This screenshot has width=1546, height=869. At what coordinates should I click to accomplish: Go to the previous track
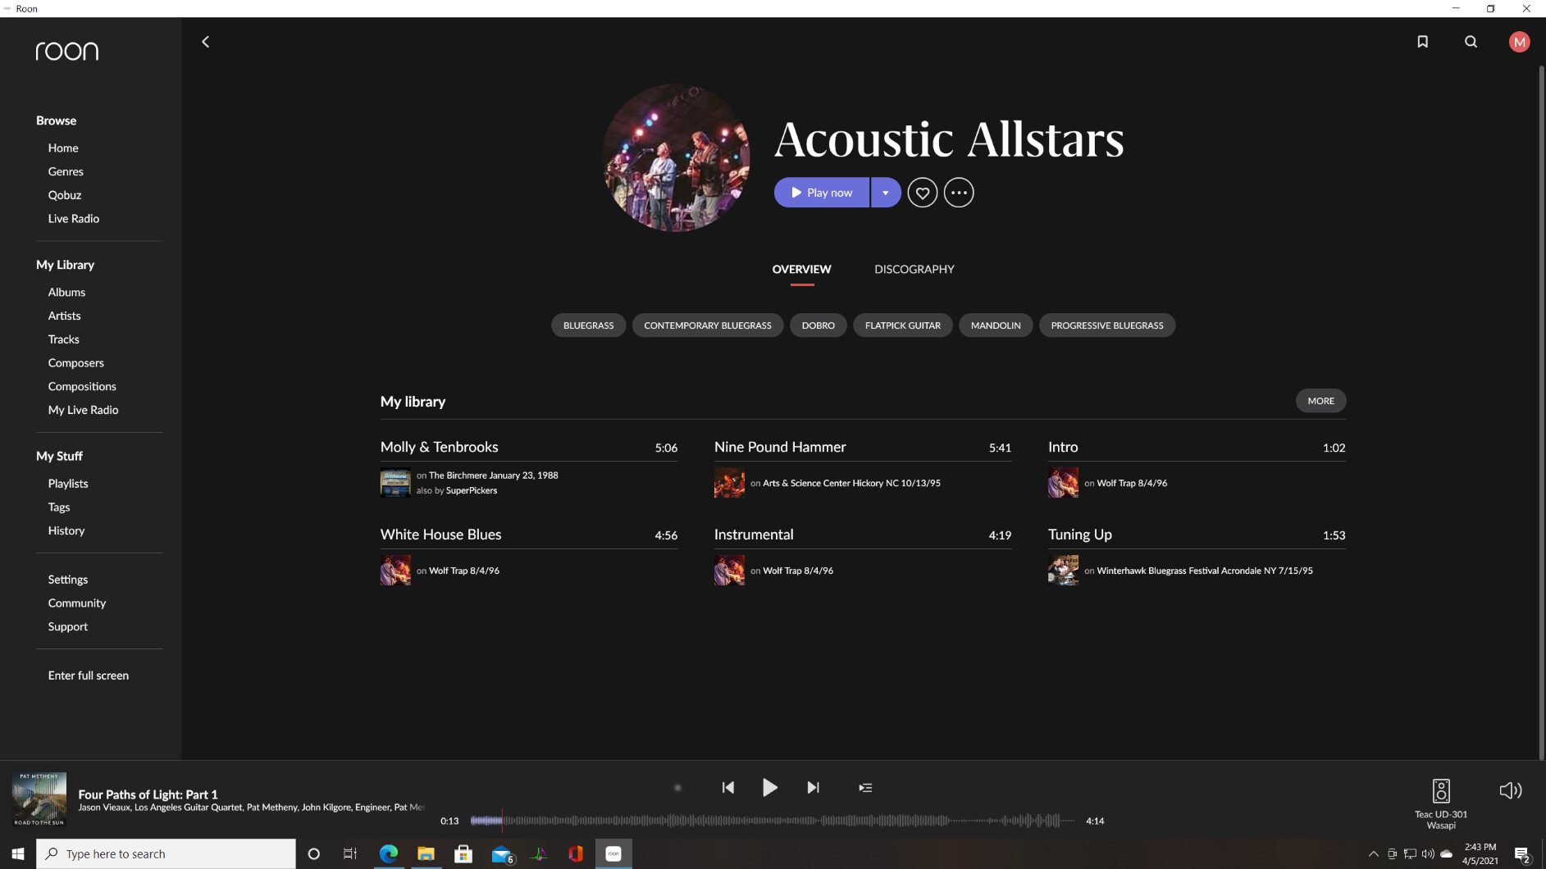click(727, 788)
